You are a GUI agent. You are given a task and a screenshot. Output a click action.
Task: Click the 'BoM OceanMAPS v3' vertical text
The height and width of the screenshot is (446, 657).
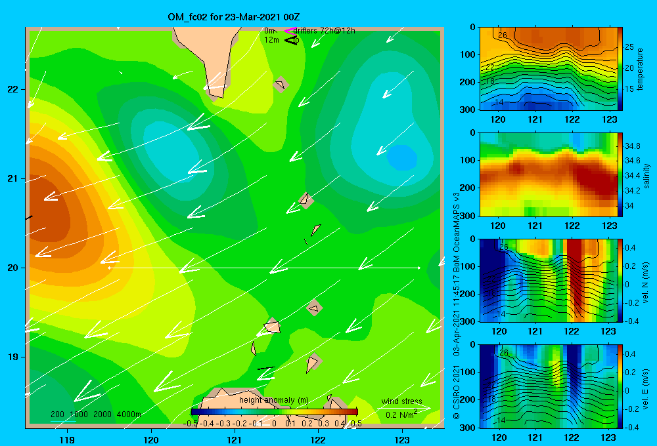click(457, 232)
